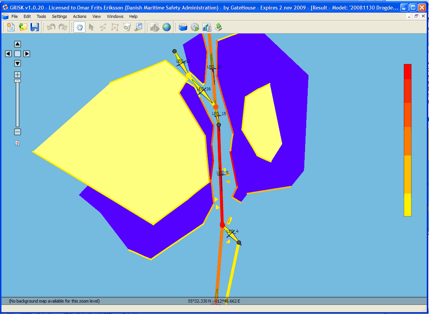This screenshot has height=314, width=429.
Task: Open the Actions menu
Action: point(80,16)
